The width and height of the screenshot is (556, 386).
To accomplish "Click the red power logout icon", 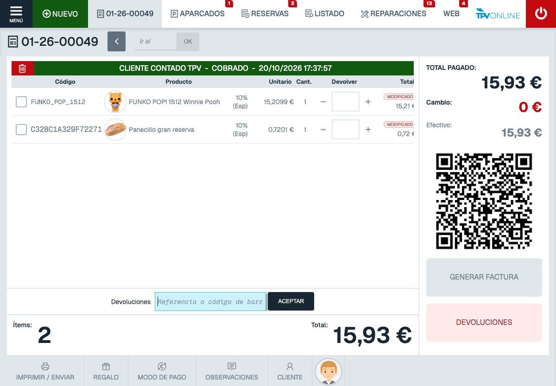I will (x=541, y=14).
